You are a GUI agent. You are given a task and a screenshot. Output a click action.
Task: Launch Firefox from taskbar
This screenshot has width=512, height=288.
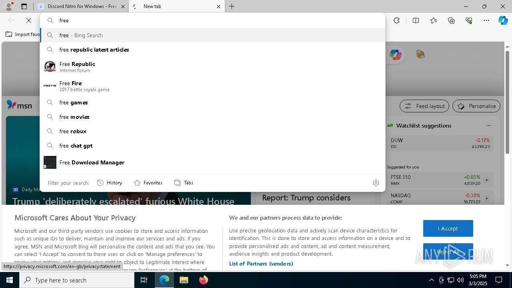coord(203,280)
